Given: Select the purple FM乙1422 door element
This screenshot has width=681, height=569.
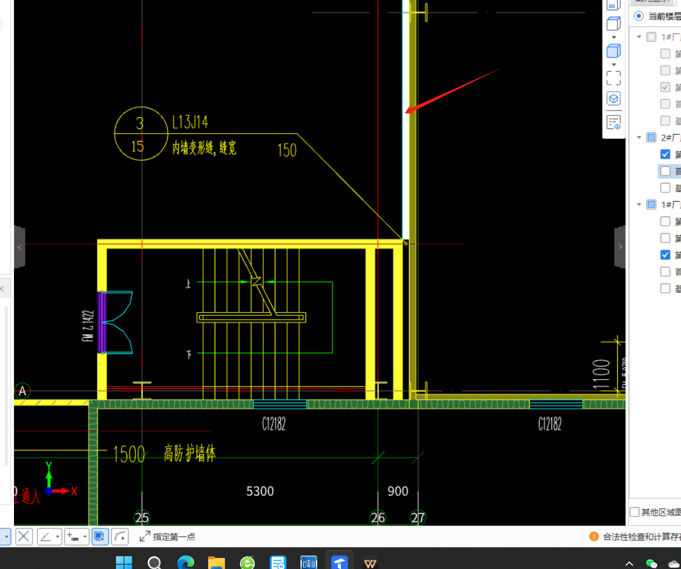Looking at the screenshot, I should pos(102,322).
